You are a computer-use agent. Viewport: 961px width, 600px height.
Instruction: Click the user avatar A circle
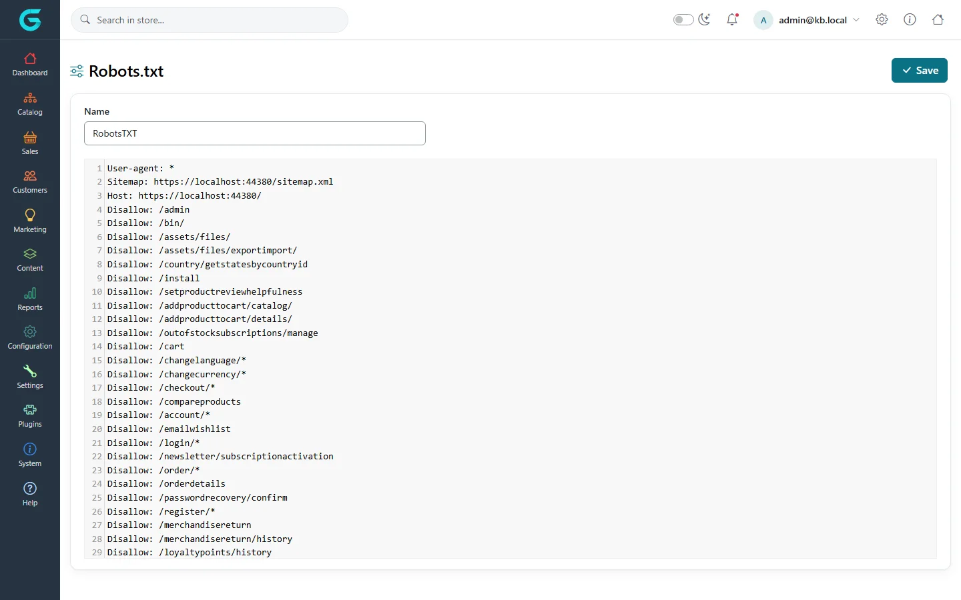(763, 20)
